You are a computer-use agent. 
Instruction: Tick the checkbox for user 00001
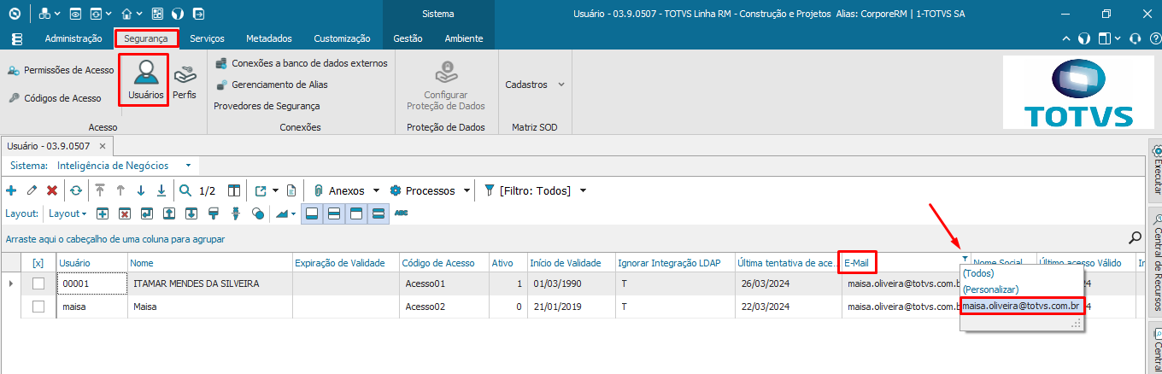(38, 283)
